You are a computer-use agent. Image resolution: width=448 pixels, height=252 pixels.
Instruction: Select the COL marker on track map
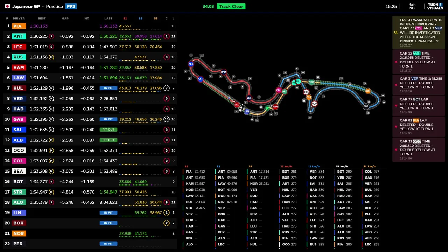(279, 90)
